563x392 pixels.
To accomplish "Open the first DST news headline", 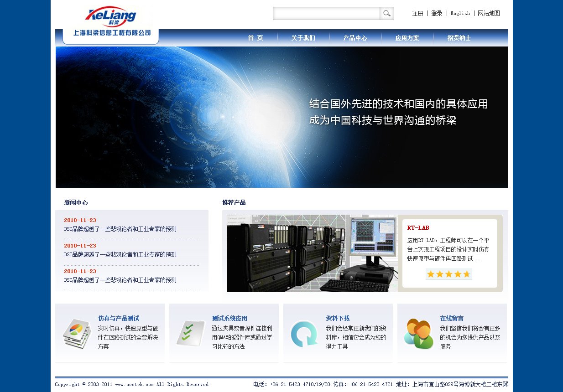I will pyautogui.click(x=120, y=229).
